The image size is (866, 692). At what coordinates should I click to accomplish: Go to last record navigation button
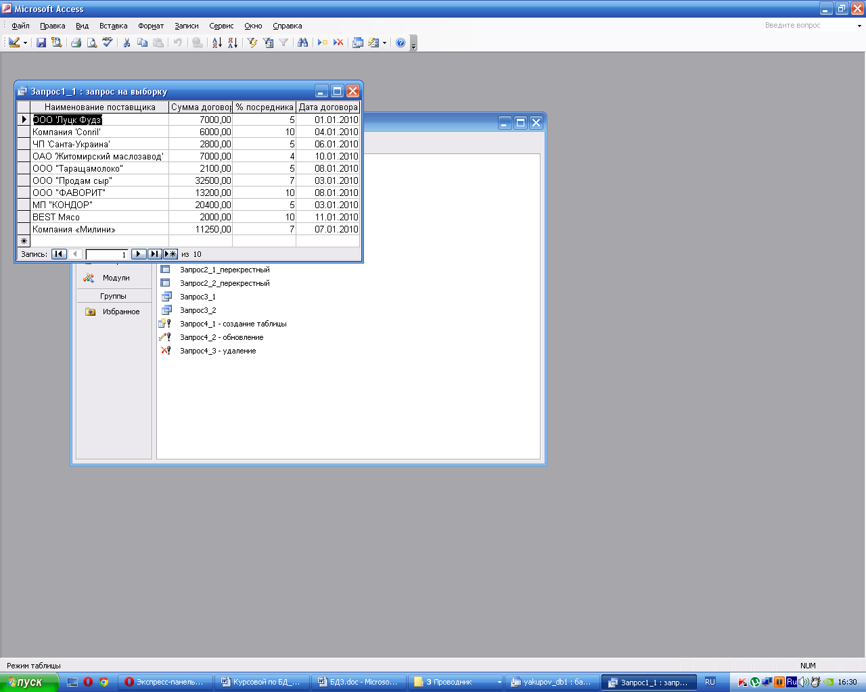click(x=154, y=254)
